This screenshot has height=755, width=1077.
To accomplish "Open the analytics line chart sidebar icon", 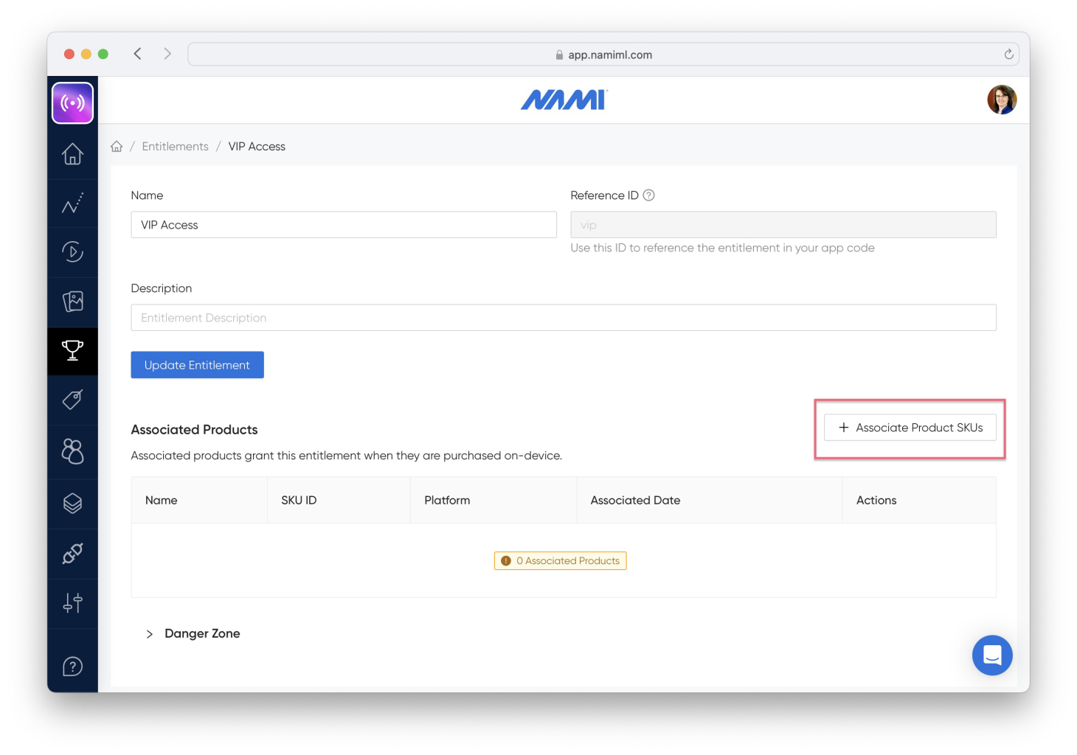I will [72, 203].
